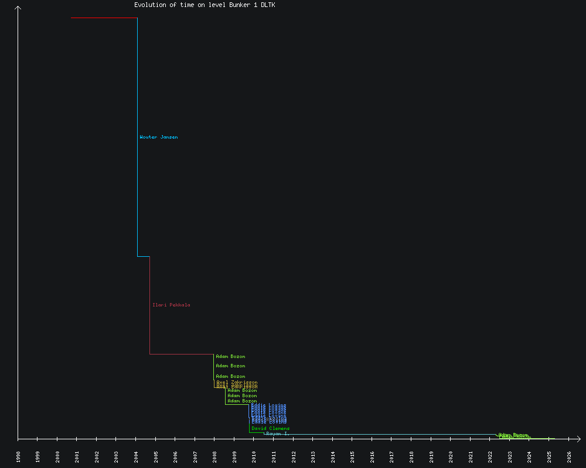The height and width of the screenshot is (468, 586).
Task: Click the top Axel Zakrisson label
Action: pos(237,383)
